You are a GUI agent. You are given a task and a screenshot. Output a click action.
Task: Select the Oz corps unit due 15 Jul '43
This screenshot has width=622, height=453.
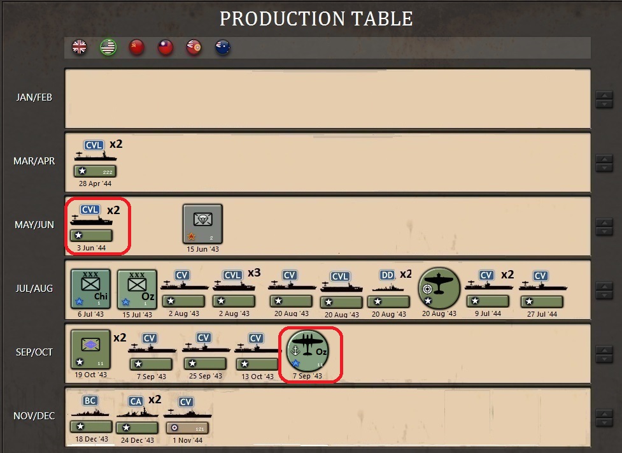pyautogui.click(x=138, y=289)
